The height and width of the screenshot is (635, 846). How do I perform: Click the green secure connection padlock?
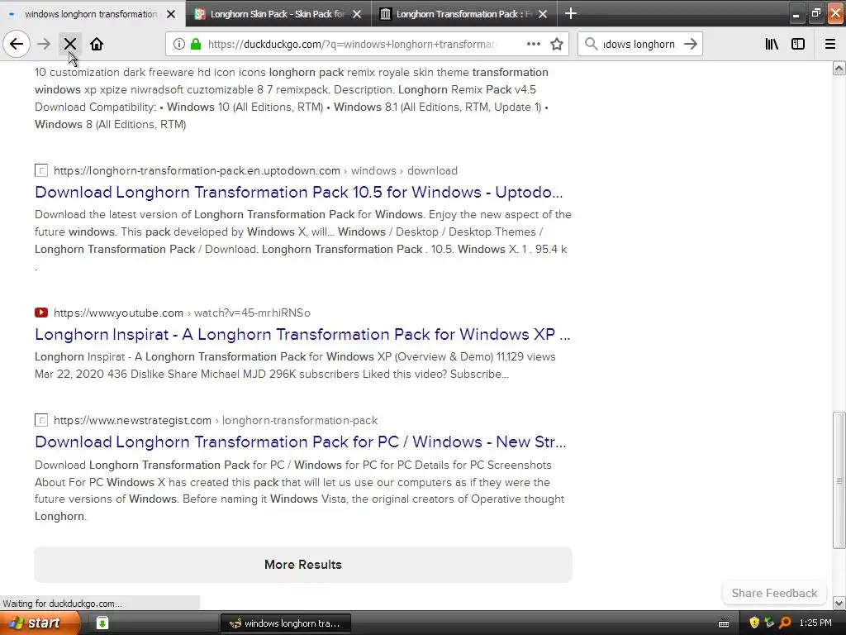coord(196,44)
